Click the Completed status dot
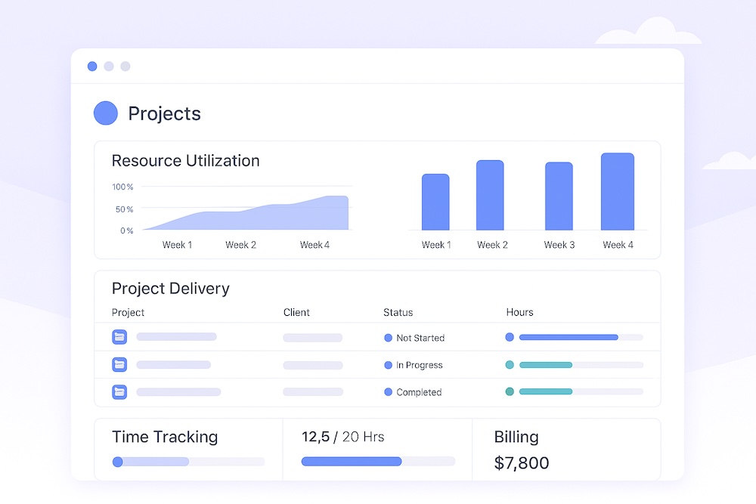The width and height of the screenshot is (756, 504). (389, 392)
